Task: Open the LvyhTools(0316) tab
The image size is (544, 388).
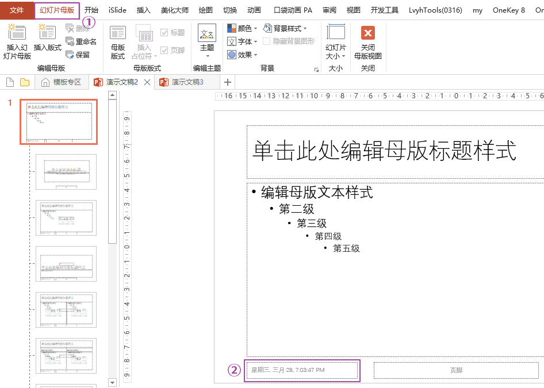Action: (435, 10)
